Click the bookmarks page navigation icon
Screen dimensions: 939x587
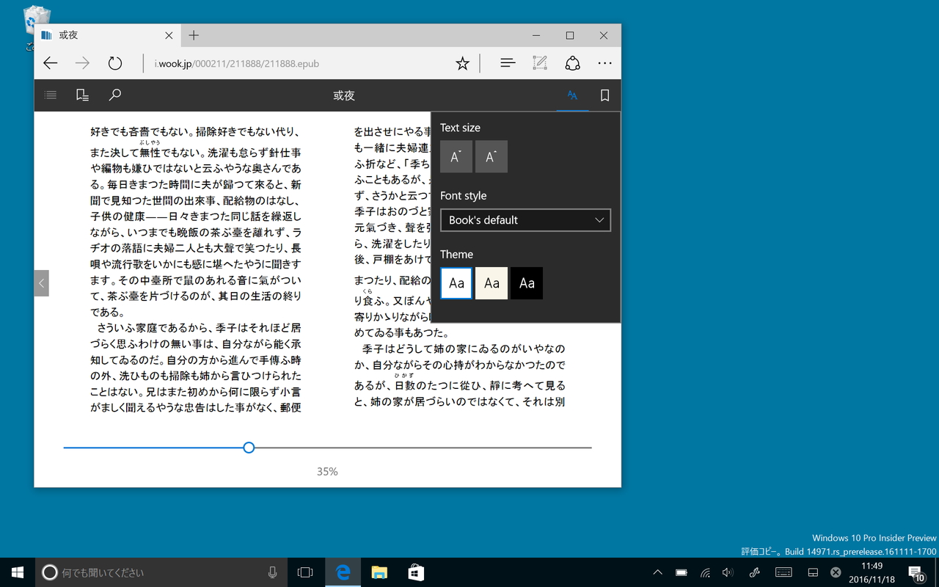[x=82, y=95]
